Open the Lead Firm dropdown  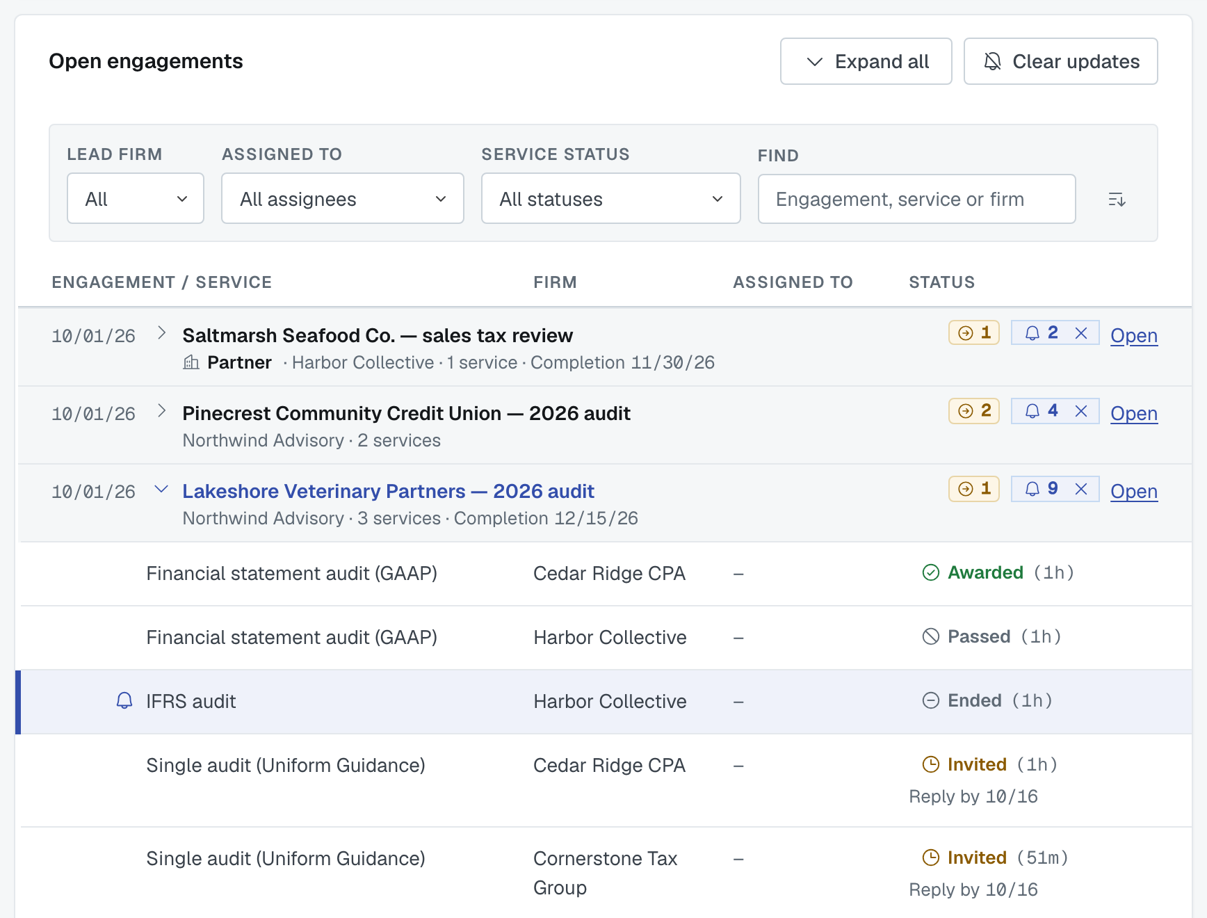tap(136, 198)
